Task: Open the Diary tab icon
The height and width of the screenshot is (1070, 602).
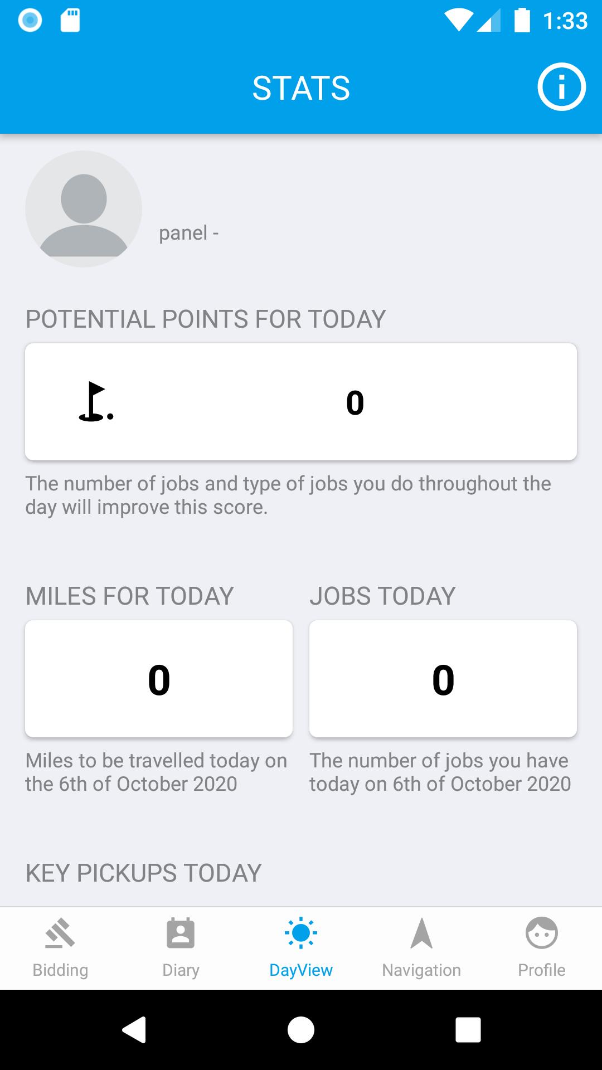Action: coord(181,933)
